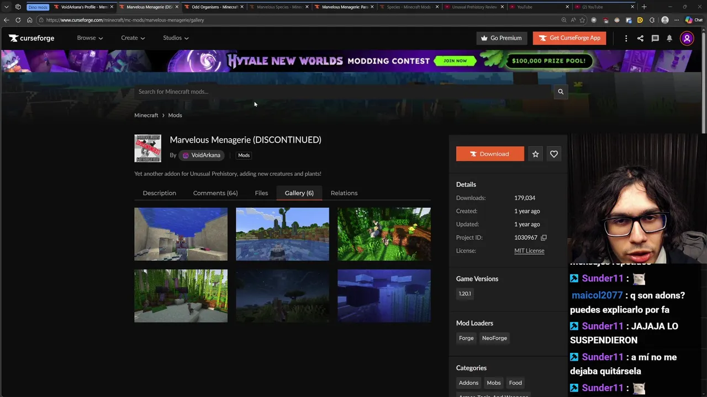
Task: Click the orange Download button
Action: tap(490, 154)
